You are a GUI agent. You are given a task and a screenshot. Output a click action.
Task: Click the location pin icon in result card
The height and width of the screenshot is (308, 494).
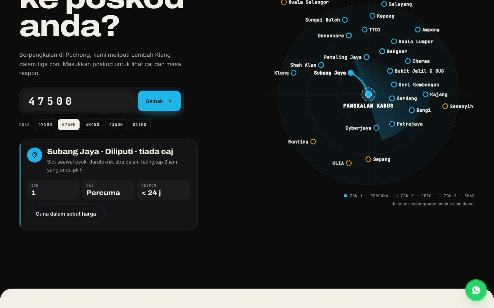point(35,155)
